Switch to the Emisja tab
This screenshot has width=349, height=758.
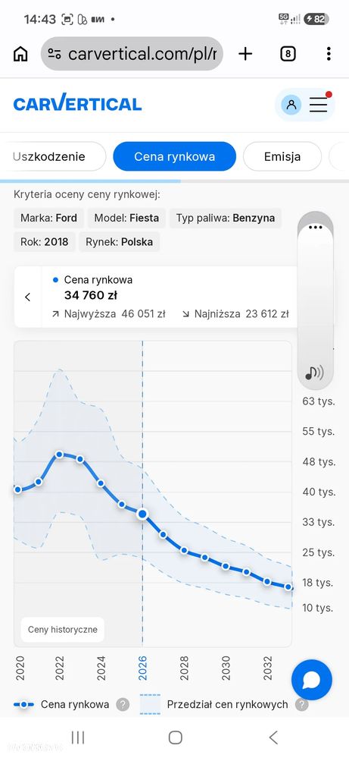coord(282,156)
